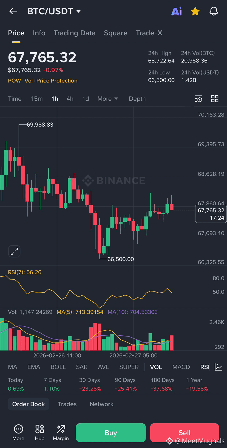Show the Depth chart
Screen dimensions: 227x448
pyautogui.click(x=137, y=99)
